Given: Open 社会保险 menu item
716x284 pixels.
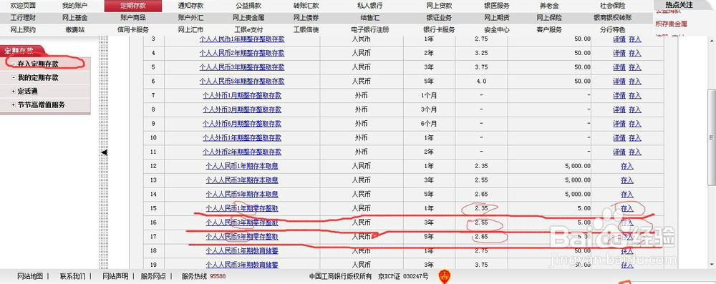Looking at the screenshot, I should click(613, 6).
